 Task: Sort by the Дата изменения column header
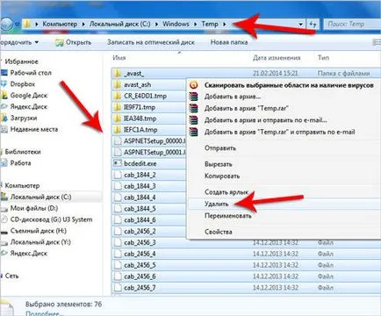(x=277, y=58)
